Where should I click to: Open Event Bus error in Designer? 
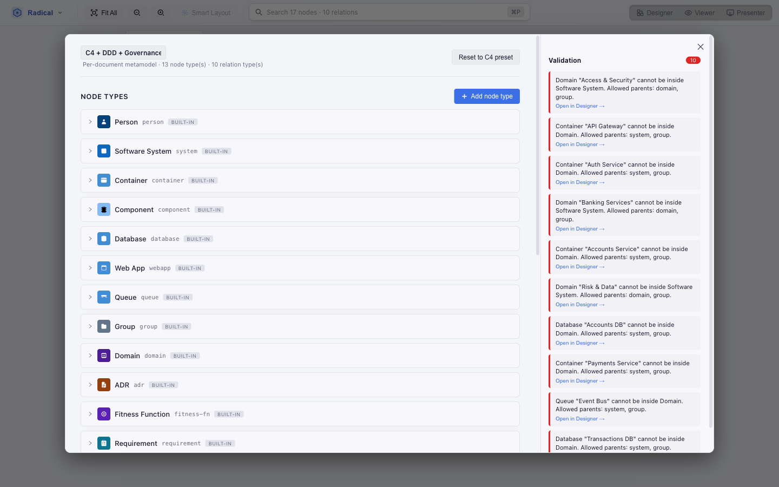click(580, 419)
